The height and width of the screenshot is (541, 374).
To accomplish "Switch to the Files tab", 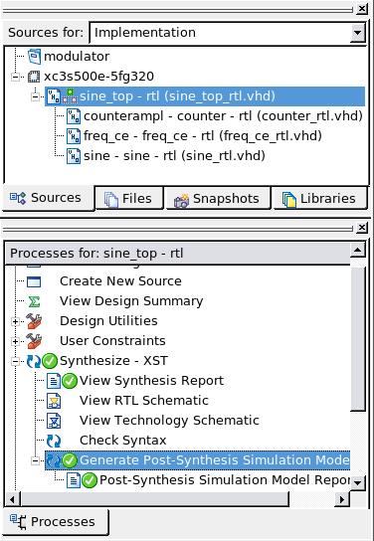I will (128, 198).
